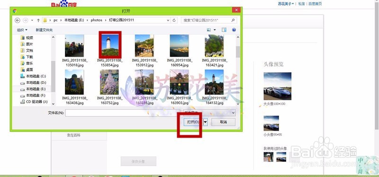Click sidebar scrollbar down arrow
This screenshot has width=379, height=177.
pos(54,103)
